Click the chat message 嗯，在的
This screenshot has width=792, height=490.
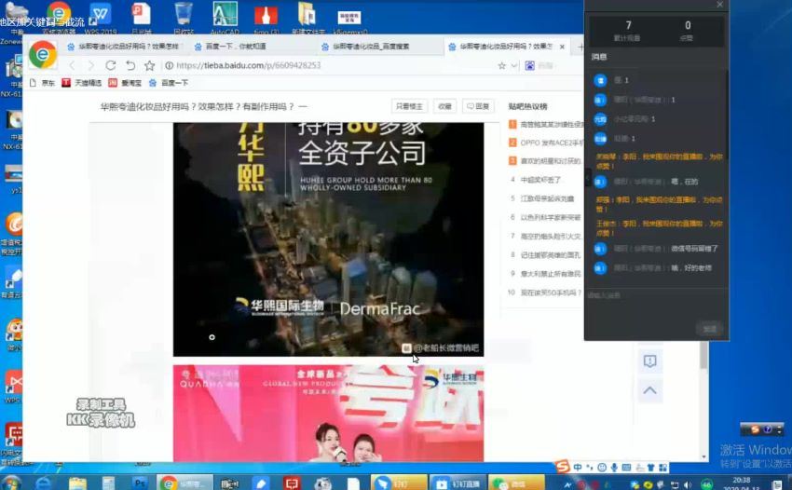tap(685, 182)
